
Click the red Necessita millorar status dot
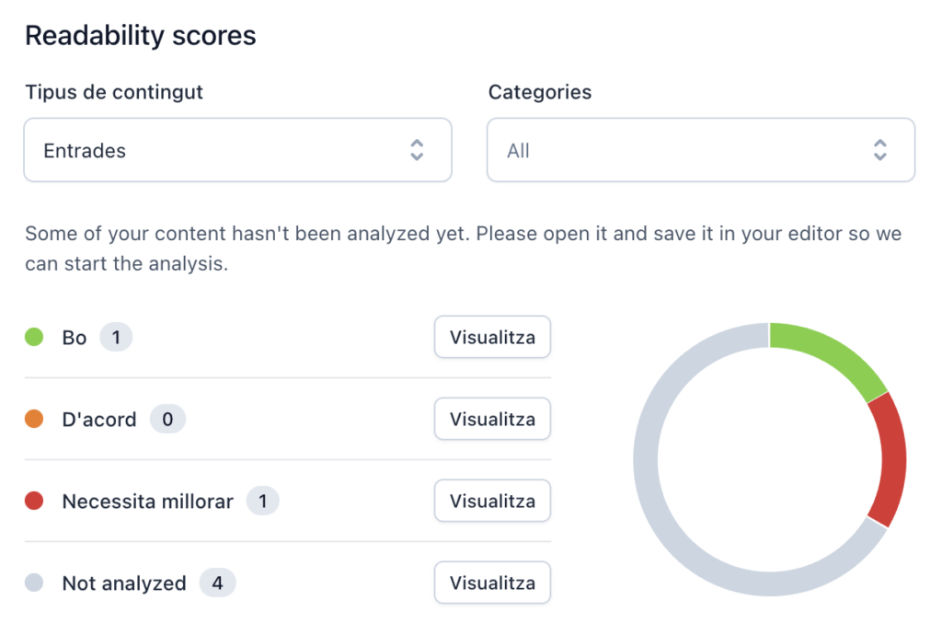pos(34,502)
